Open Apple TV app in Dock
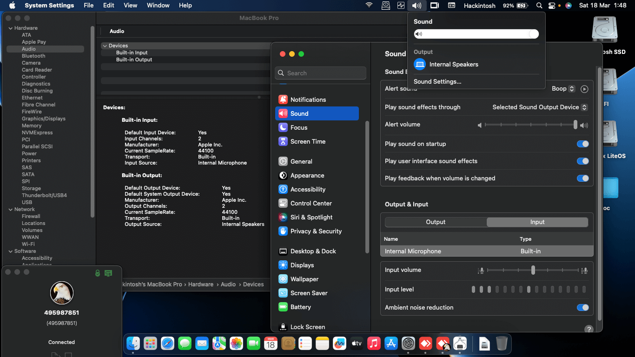Screen dimensions: 635x357 click(x=357, y=344)
